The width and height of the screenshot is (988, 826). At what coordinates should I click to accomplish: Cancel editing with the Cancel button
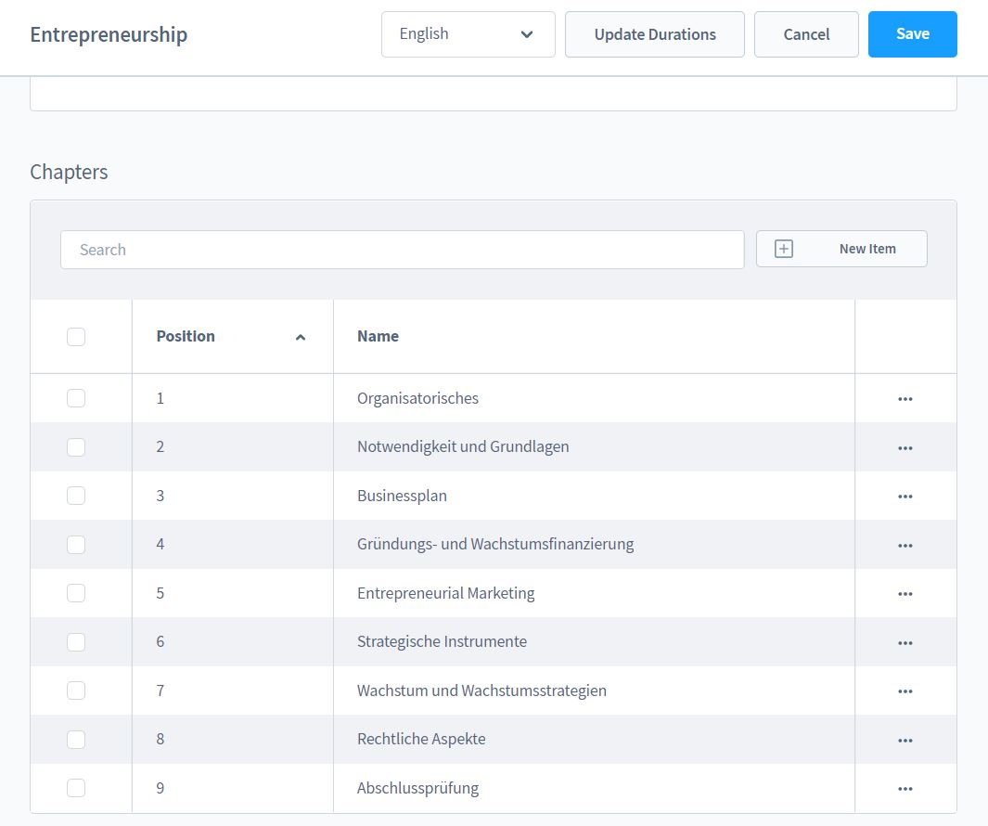806,34
